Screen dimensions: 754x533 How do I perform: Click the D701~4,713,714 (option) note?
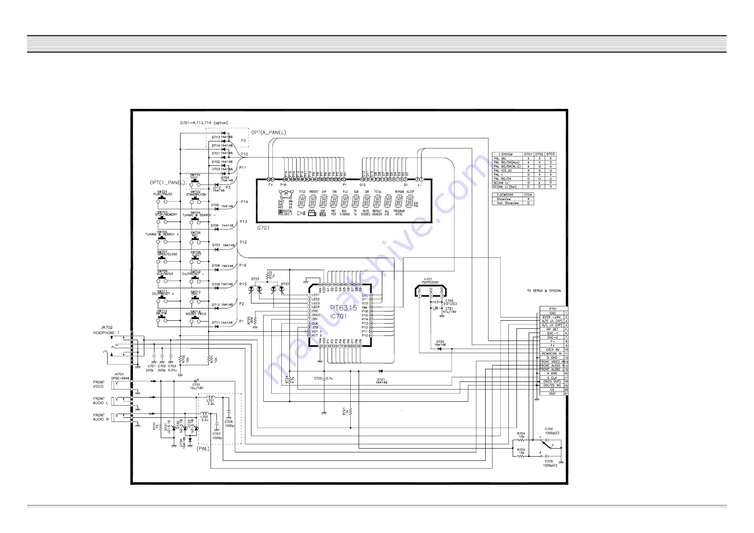point(204,123)
